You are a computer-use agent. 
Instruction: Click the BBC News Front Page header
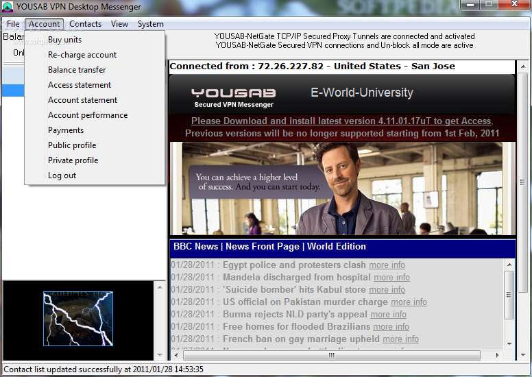269,246
